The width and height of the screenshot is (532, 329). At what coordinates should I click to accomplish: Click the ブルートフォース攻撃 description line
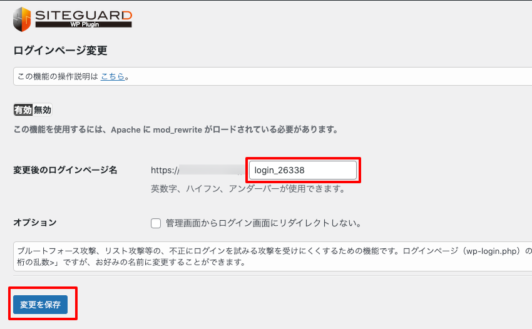[x=269, y=250]
